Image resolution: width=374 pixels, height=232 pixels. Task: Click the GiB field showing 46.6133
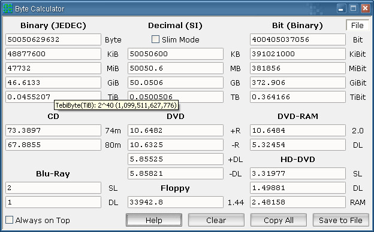(x=53, y=83)
